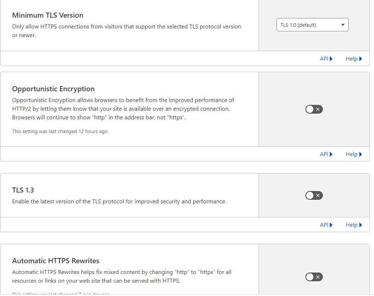Click the TLS 1.3 section heading
374x296 pixels.
(23, 190)
